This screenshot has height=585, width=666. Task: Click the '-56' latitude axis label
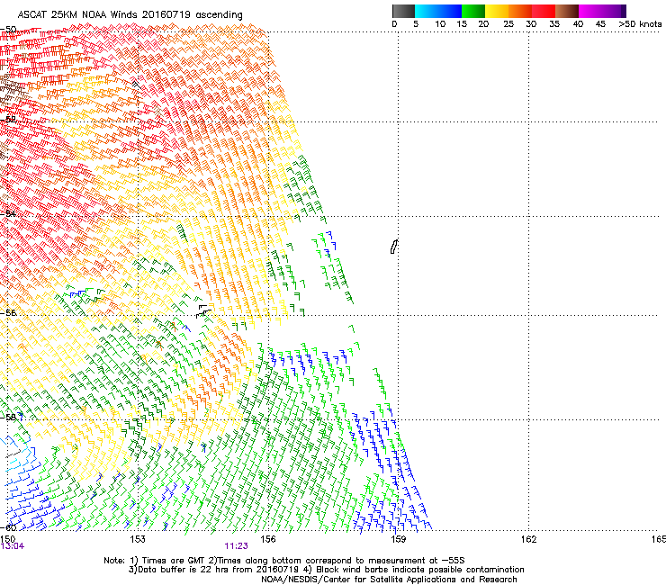8,312
